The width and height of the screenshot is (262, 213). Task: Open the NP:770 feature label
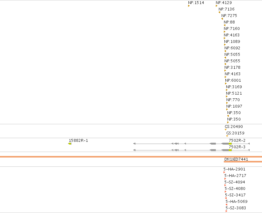point(233,100)
